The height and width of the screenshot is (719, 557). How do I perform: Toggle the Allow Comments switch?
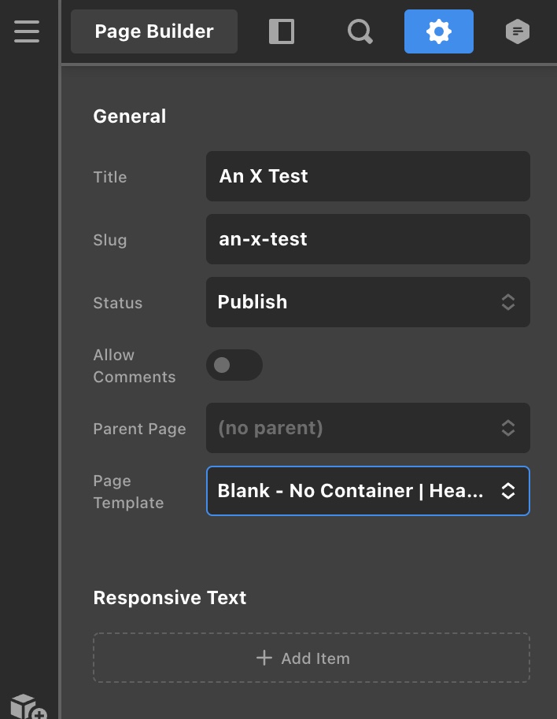pos(234,365)
